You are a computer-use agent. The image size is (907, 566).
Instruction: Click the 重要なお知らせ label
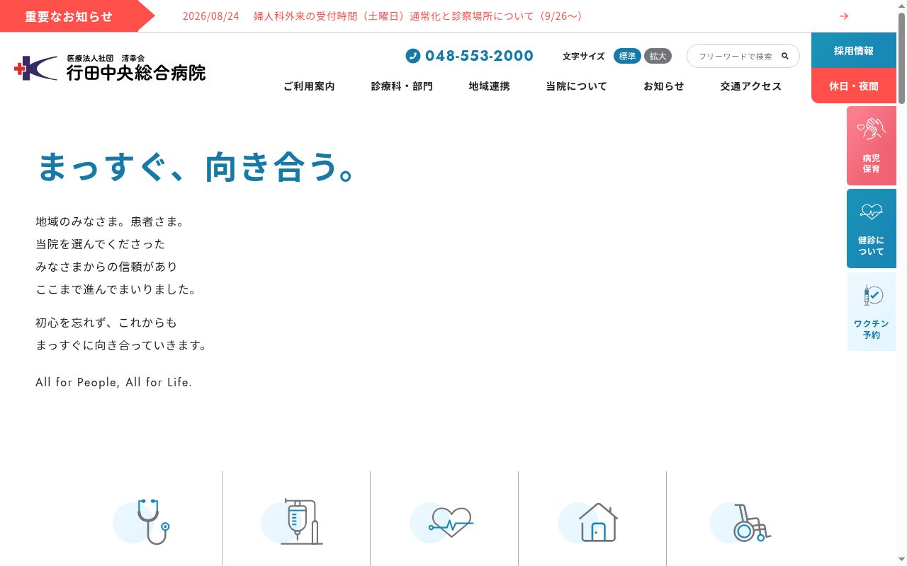pos(69,16)
